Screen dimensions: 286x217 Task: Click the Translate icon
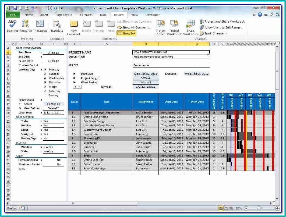pos(57,26)
